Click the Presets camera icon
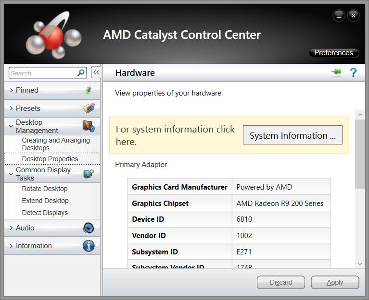The width and height of the screenshot is (369, 300). [89, 108]
